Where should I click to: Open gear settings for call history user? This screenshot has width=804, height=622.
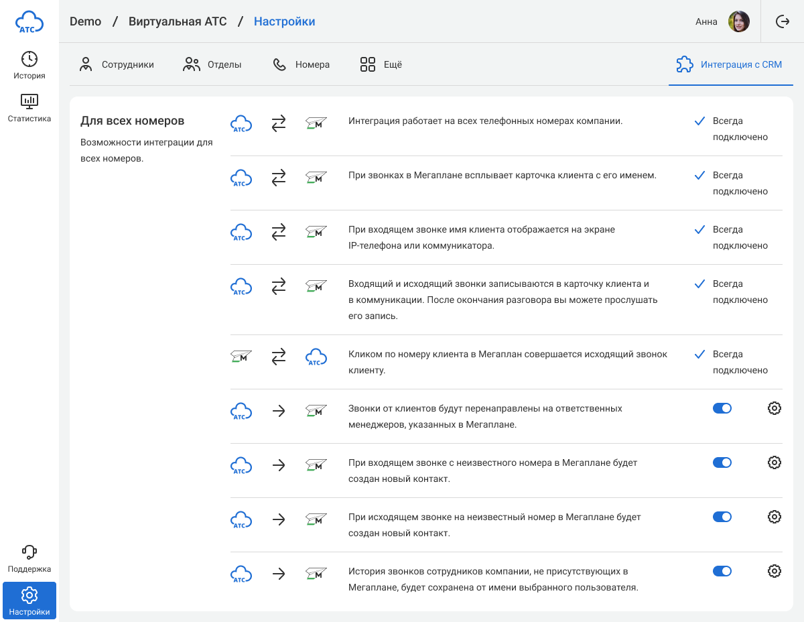pyautogui.click(x=774, y=571)
